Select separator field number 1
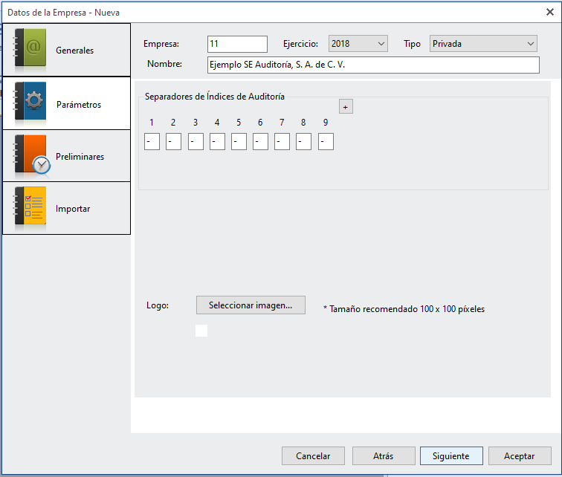The height and width of the screenshot is (477, 562). point(152,141)
